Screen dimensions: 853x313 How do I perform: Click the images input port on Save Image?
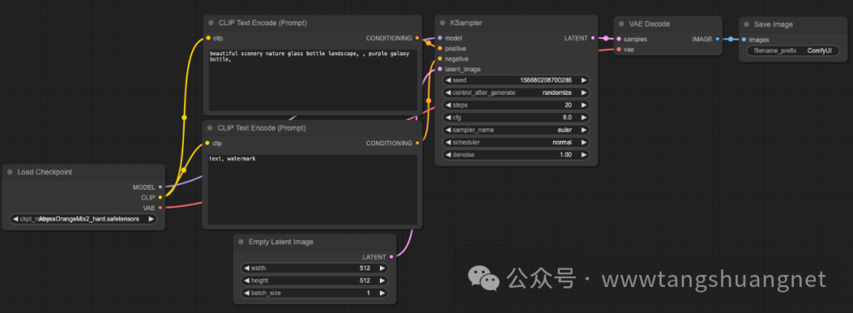(x=744, y=40)
